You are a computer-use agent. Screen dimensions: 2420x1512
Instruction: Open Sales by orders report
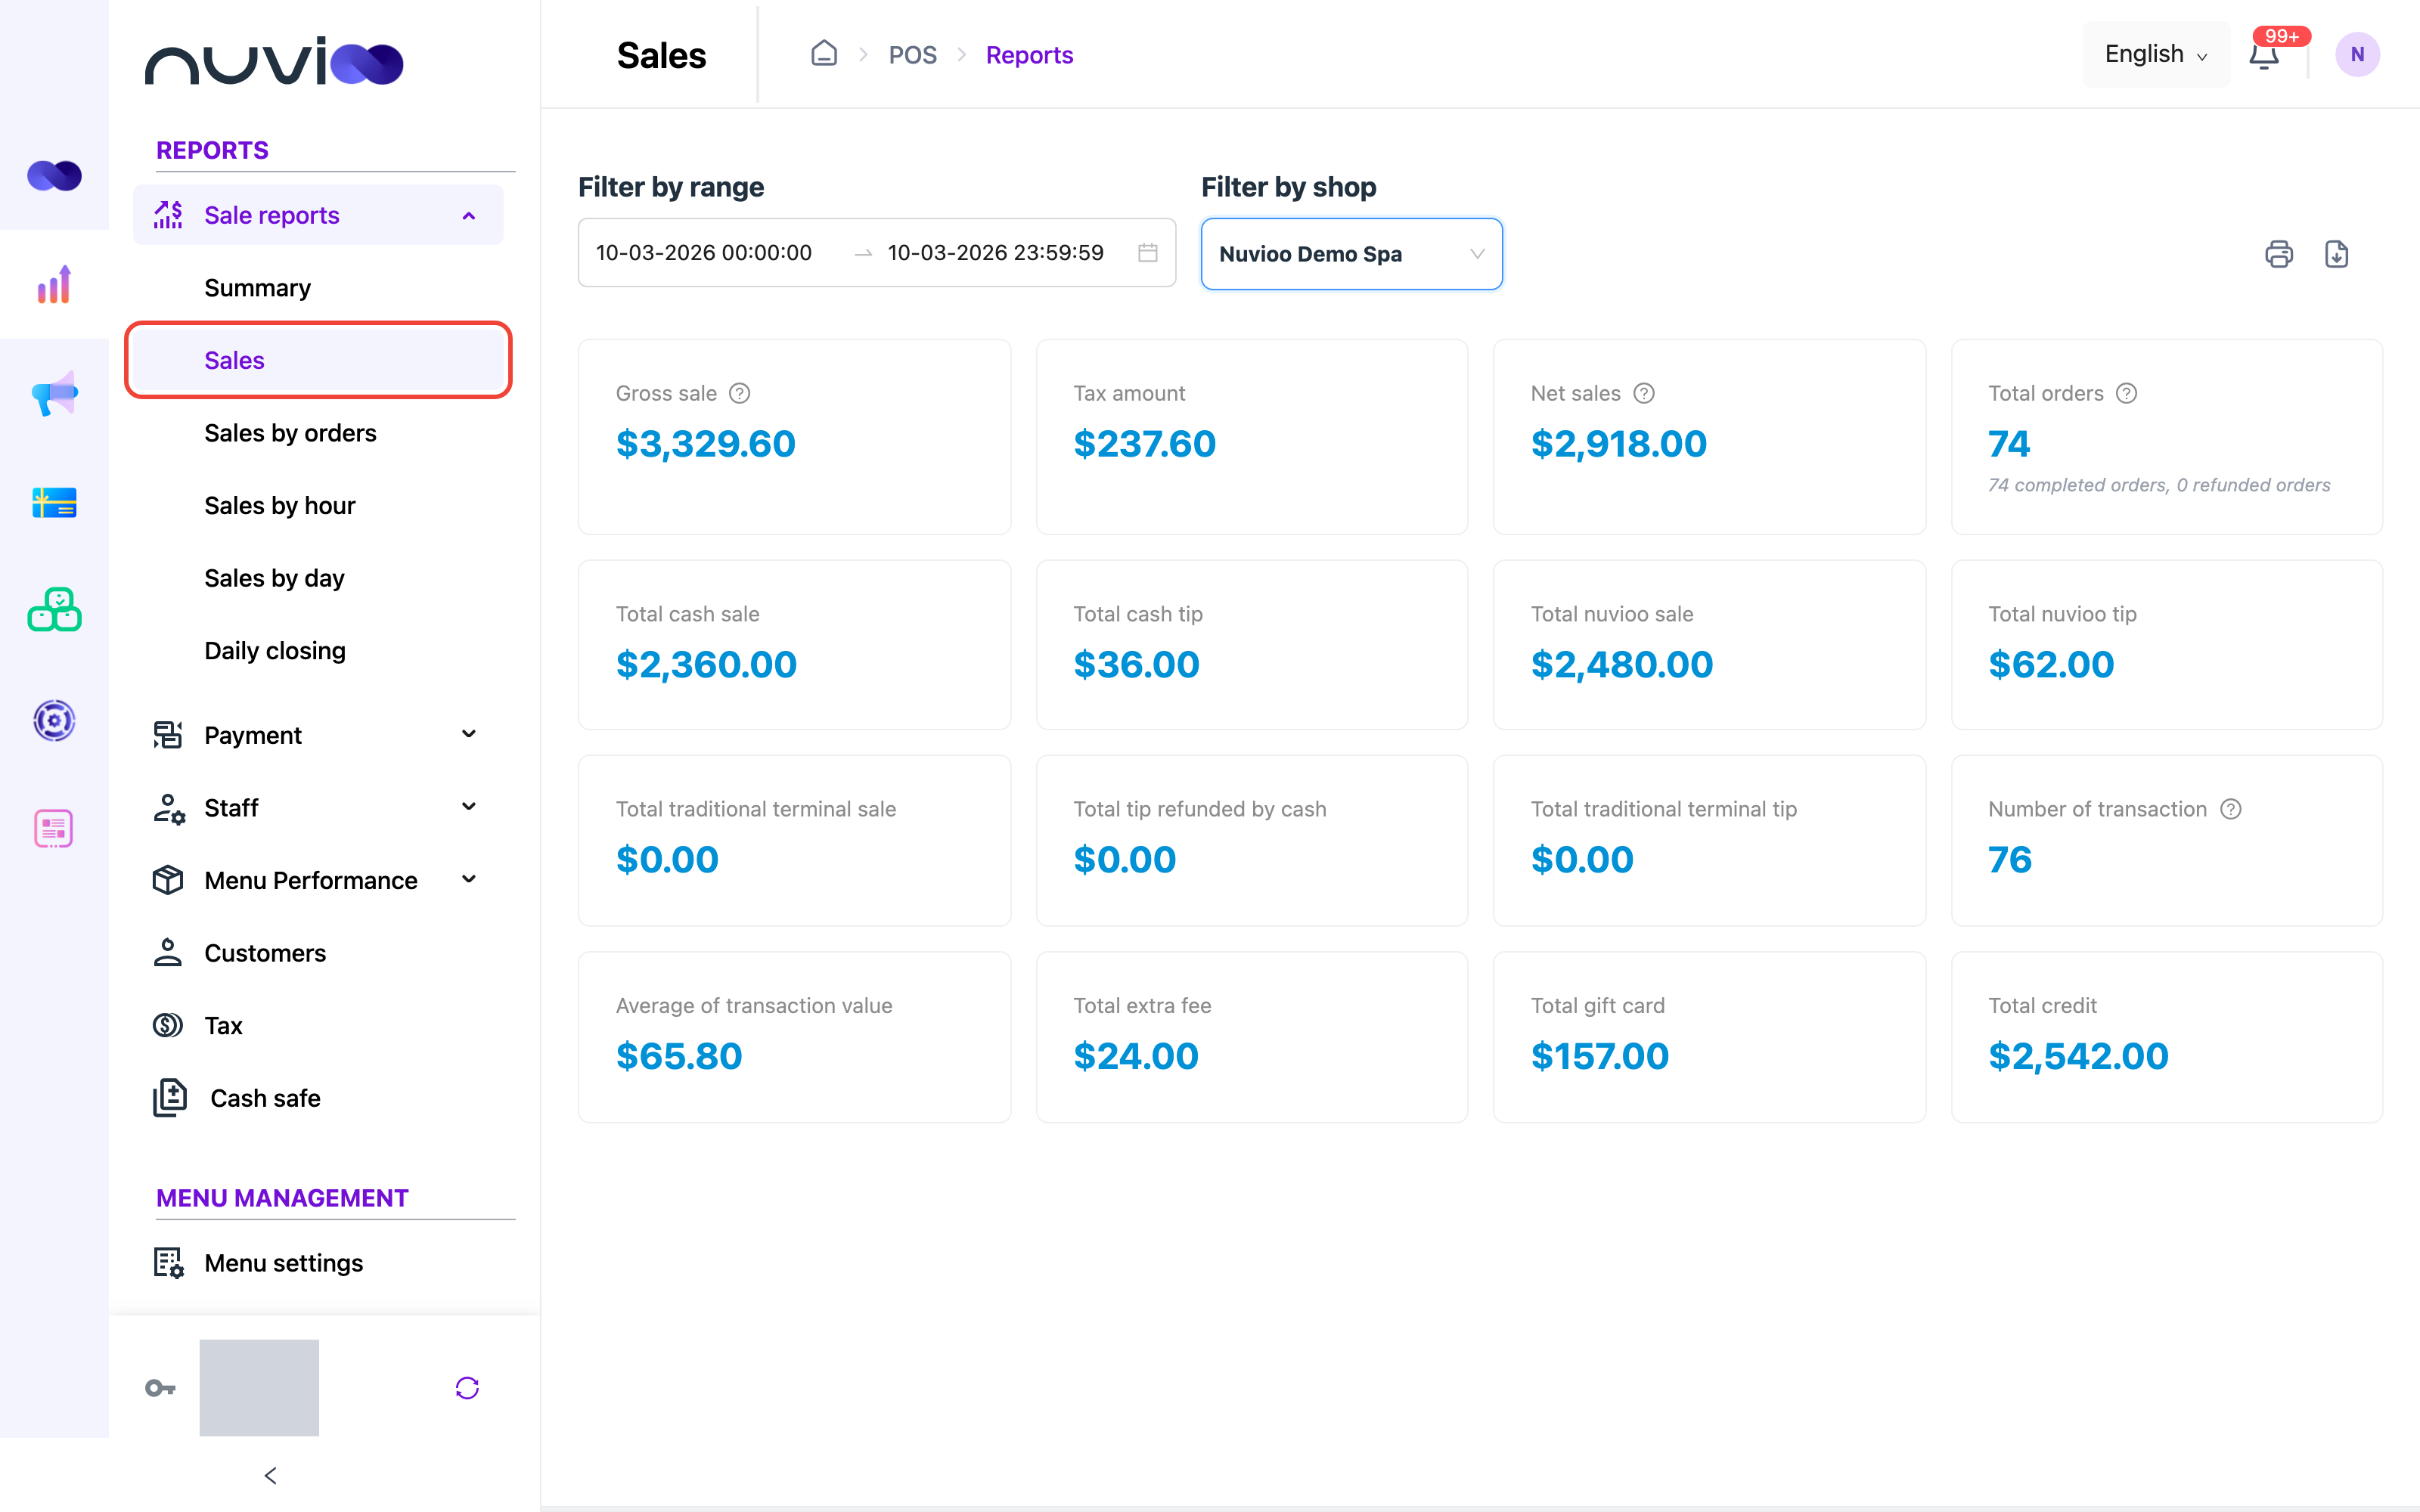click(290, 433)
